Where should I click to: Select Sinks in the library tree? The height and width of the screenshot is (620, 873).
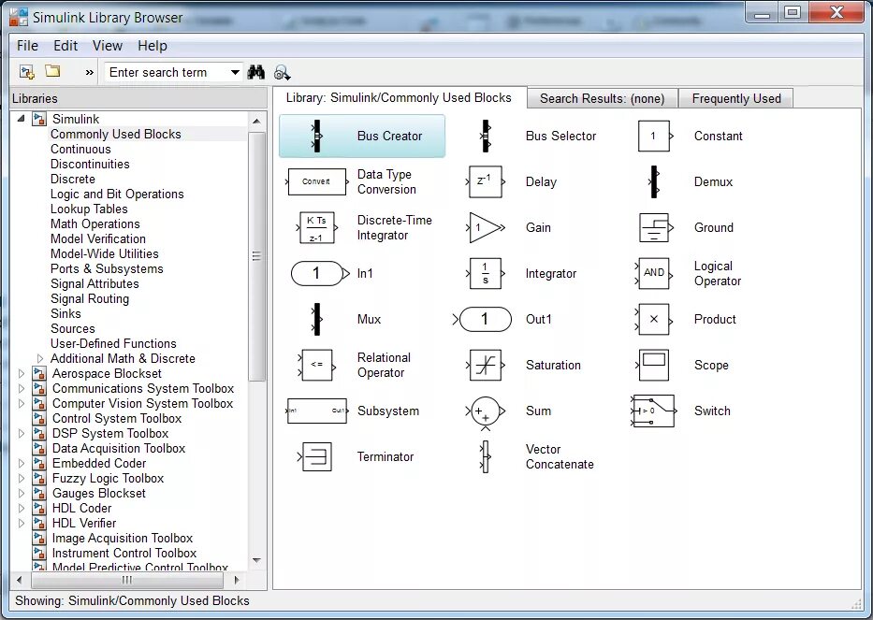click(65, 314)
